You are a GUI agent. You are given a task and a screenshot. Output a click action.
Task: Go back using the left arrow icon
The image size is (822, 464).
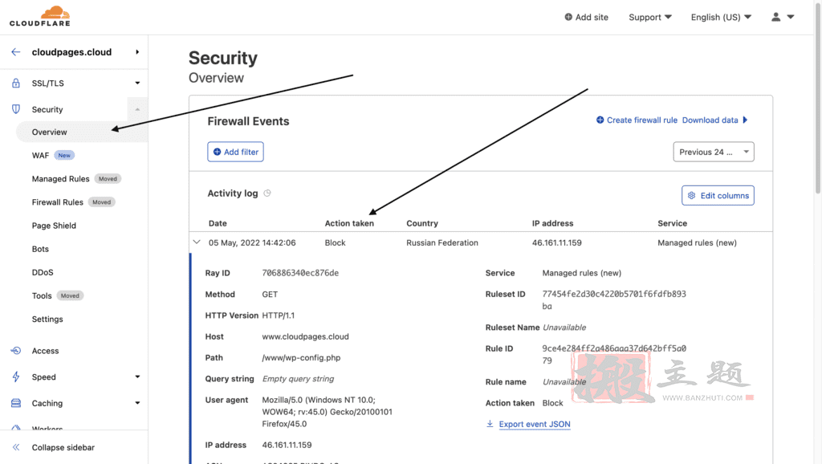(x=16, y=52)
